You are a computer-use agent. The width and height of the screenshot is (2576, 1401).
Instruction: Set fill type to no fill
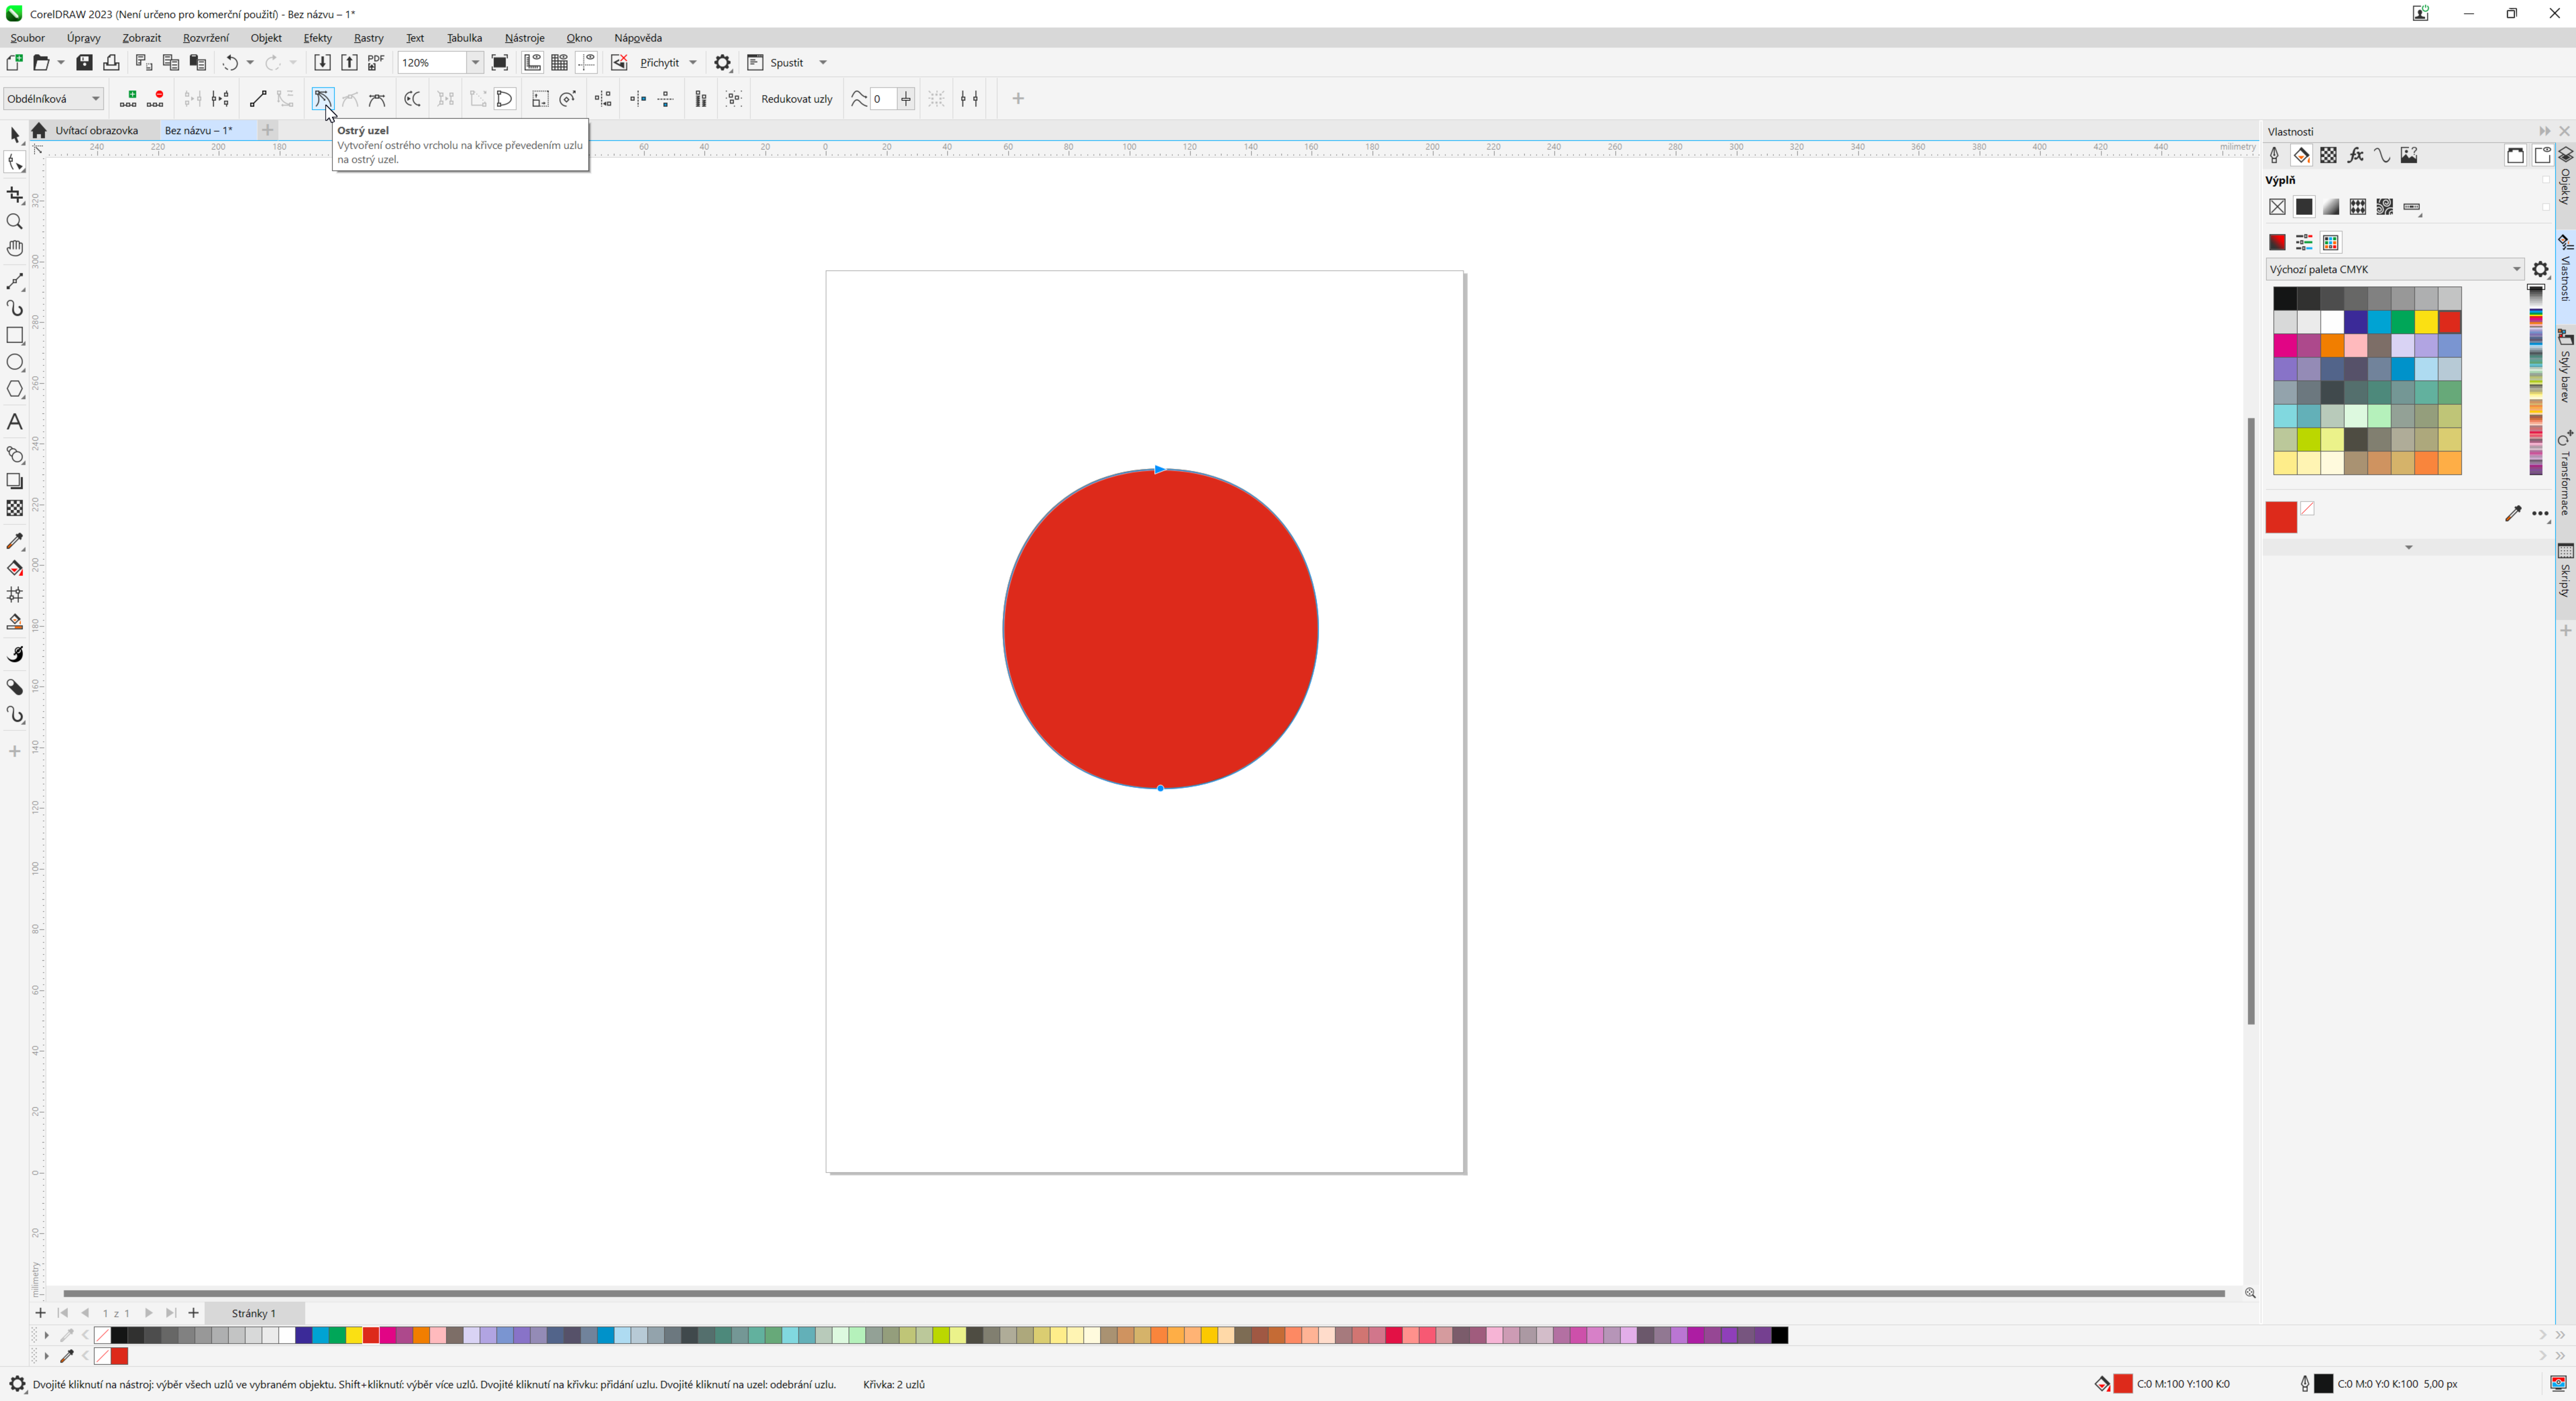(x=2277, y=207)
